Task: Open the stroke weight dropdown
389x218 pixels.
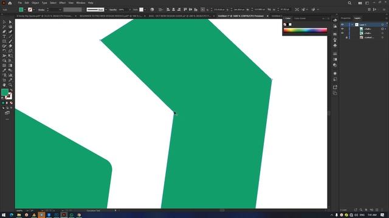Action: 60,10
